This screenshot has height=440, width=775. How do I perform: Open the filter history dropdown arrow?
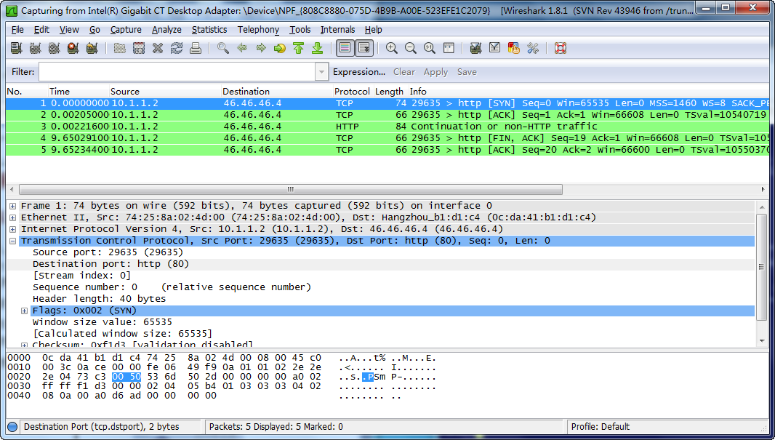[322, 72]
